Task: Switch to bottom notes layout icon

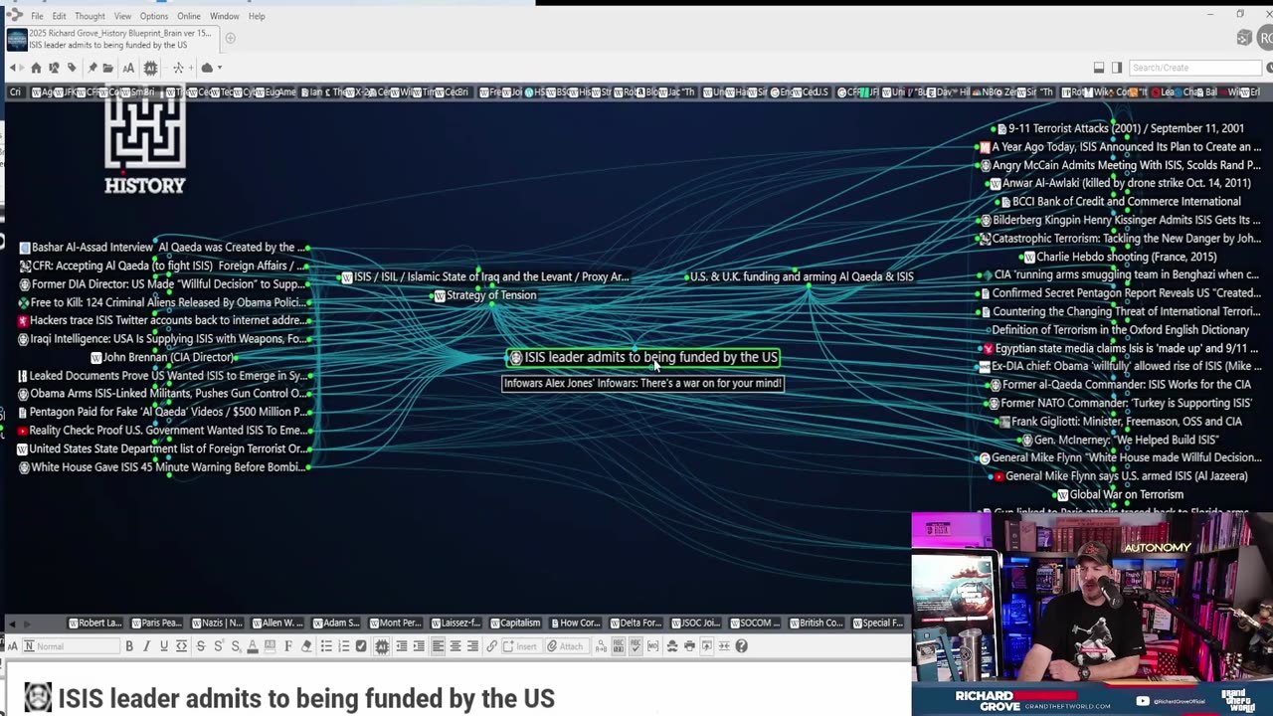Action: pos(1099,68)
